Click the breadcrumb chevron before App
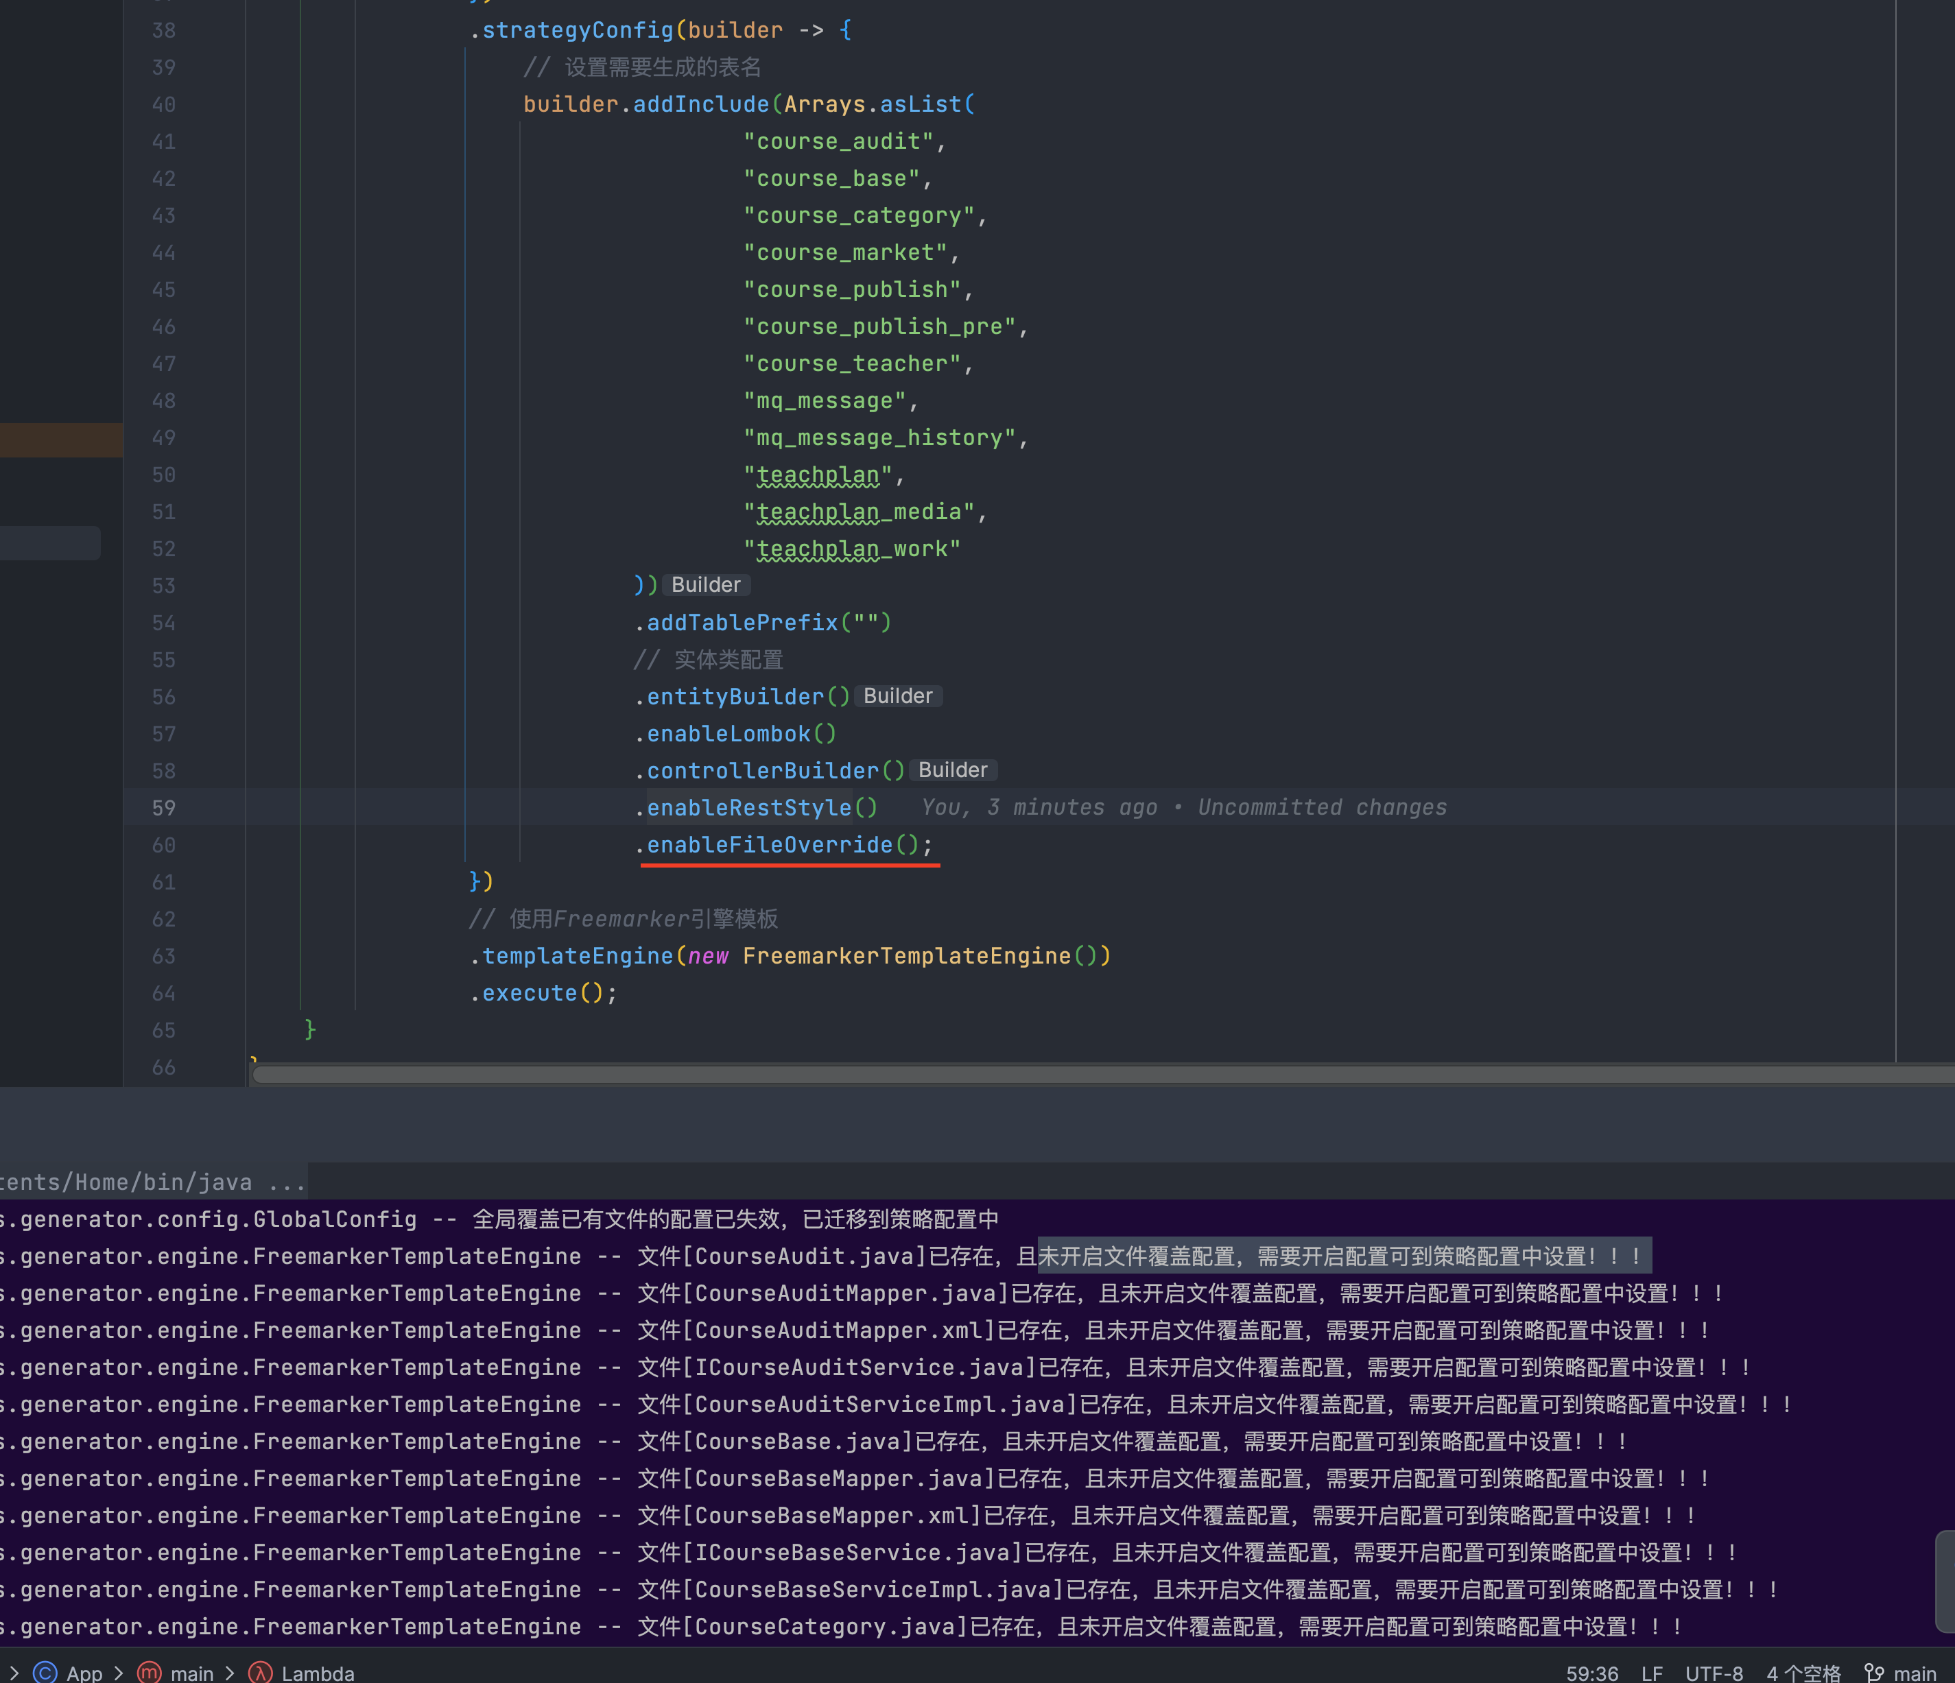The width and height of the screenshot is (1955, 1683). click(x=14, y=1673)
